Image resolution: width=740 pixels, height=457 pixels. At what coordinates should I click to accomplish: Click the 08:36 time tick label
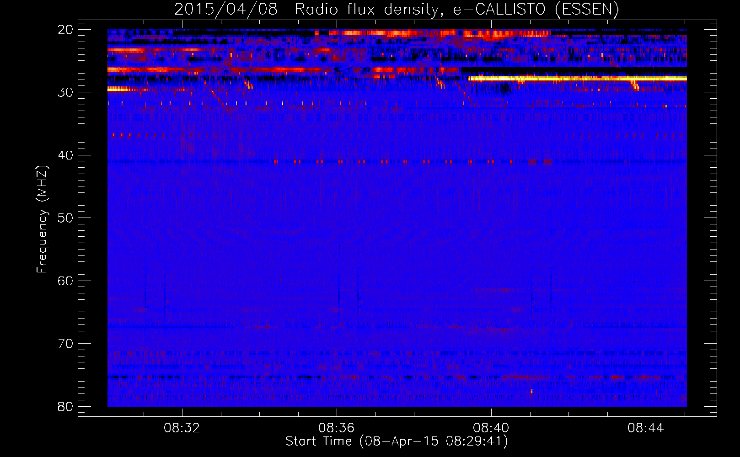tap(337, 428)
